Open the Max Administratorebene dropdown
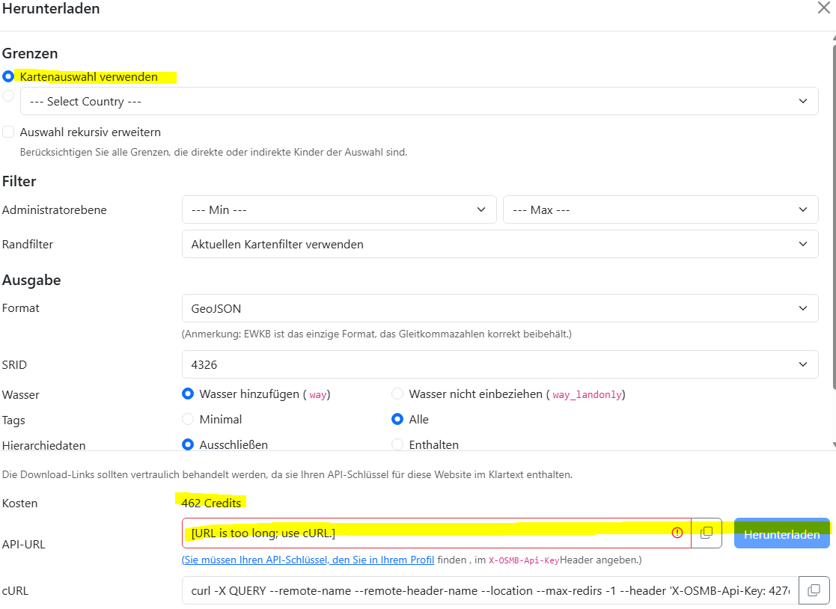836x609 pixels. pyautogui.click(x=661, y=210)
